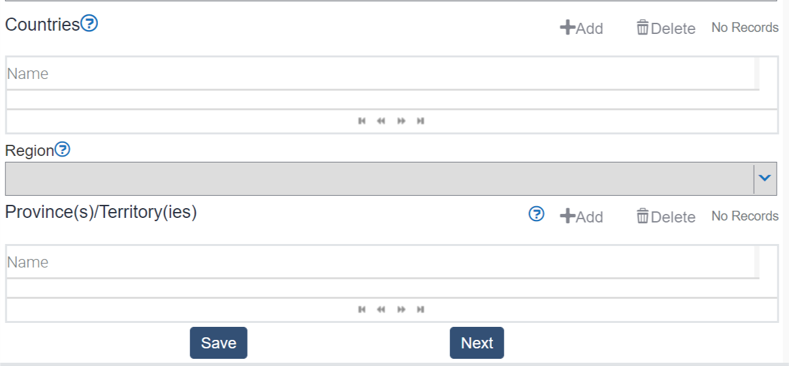Add a new Province/Territory record

[x=581, y=217]
